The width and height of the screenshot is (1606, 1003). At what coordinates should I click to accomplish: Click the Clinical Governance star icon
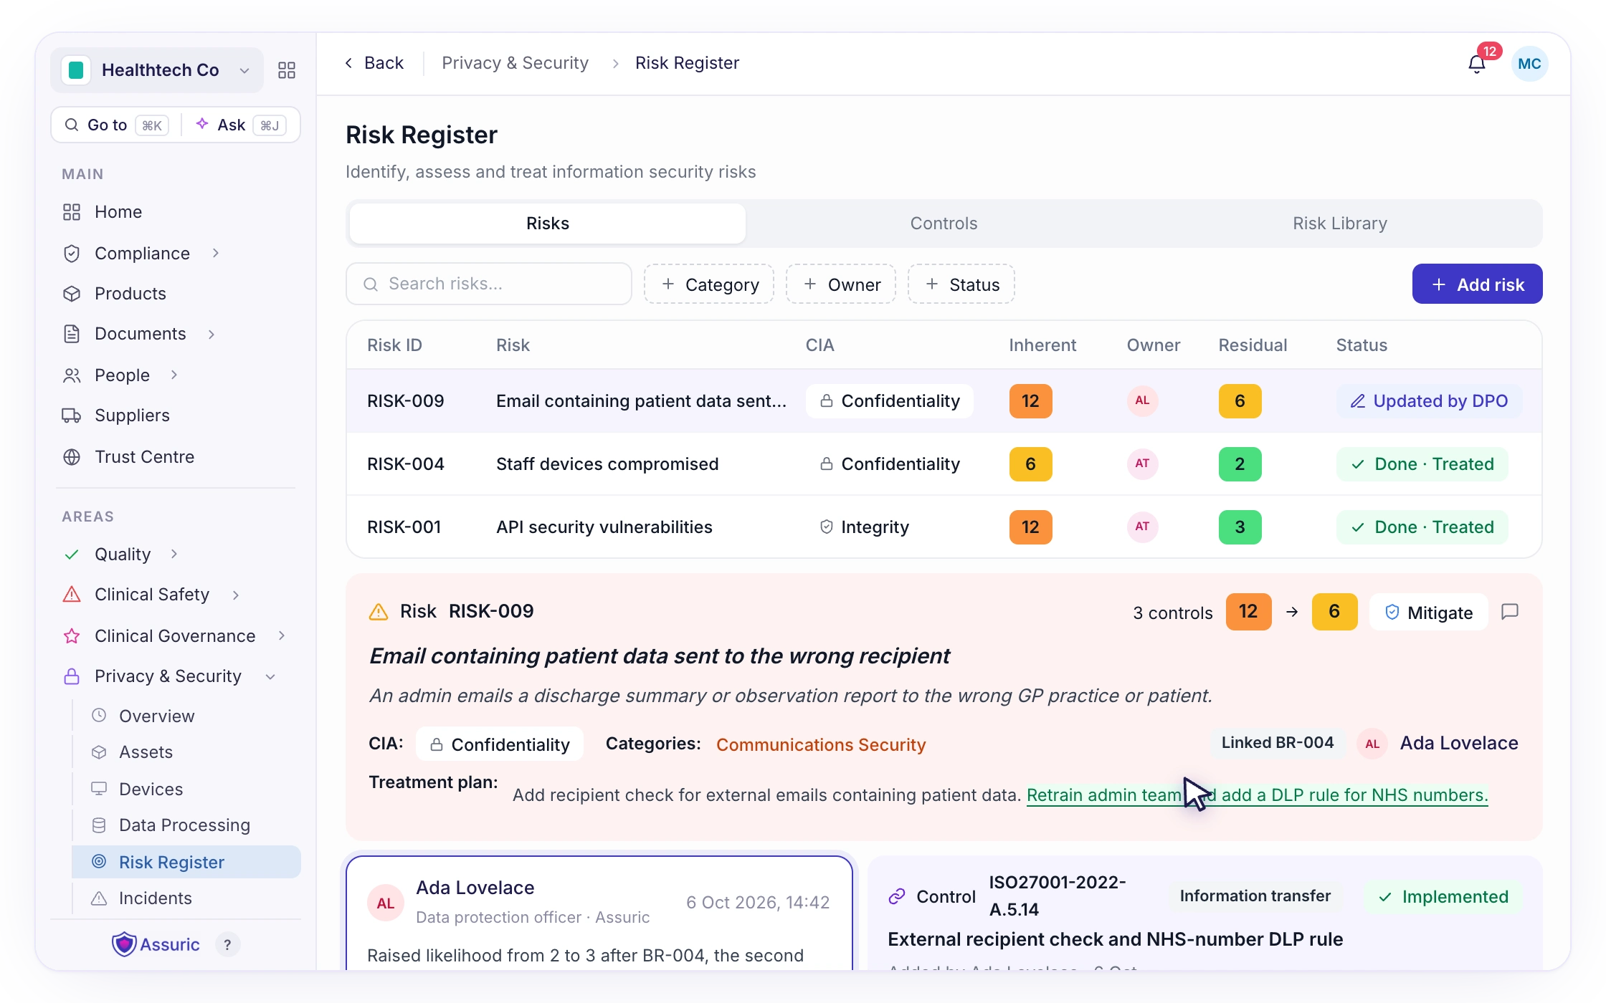pos(72,636)
